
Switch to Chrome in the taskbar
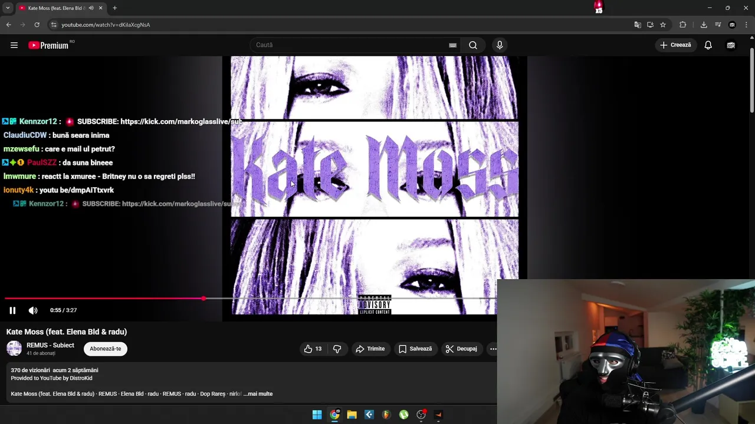point(334,415)
